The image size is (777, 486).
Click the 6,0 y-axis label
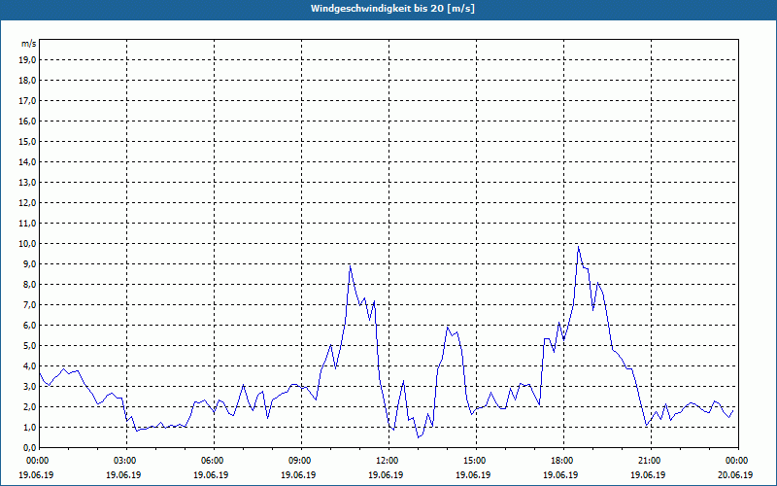point(29,325)
